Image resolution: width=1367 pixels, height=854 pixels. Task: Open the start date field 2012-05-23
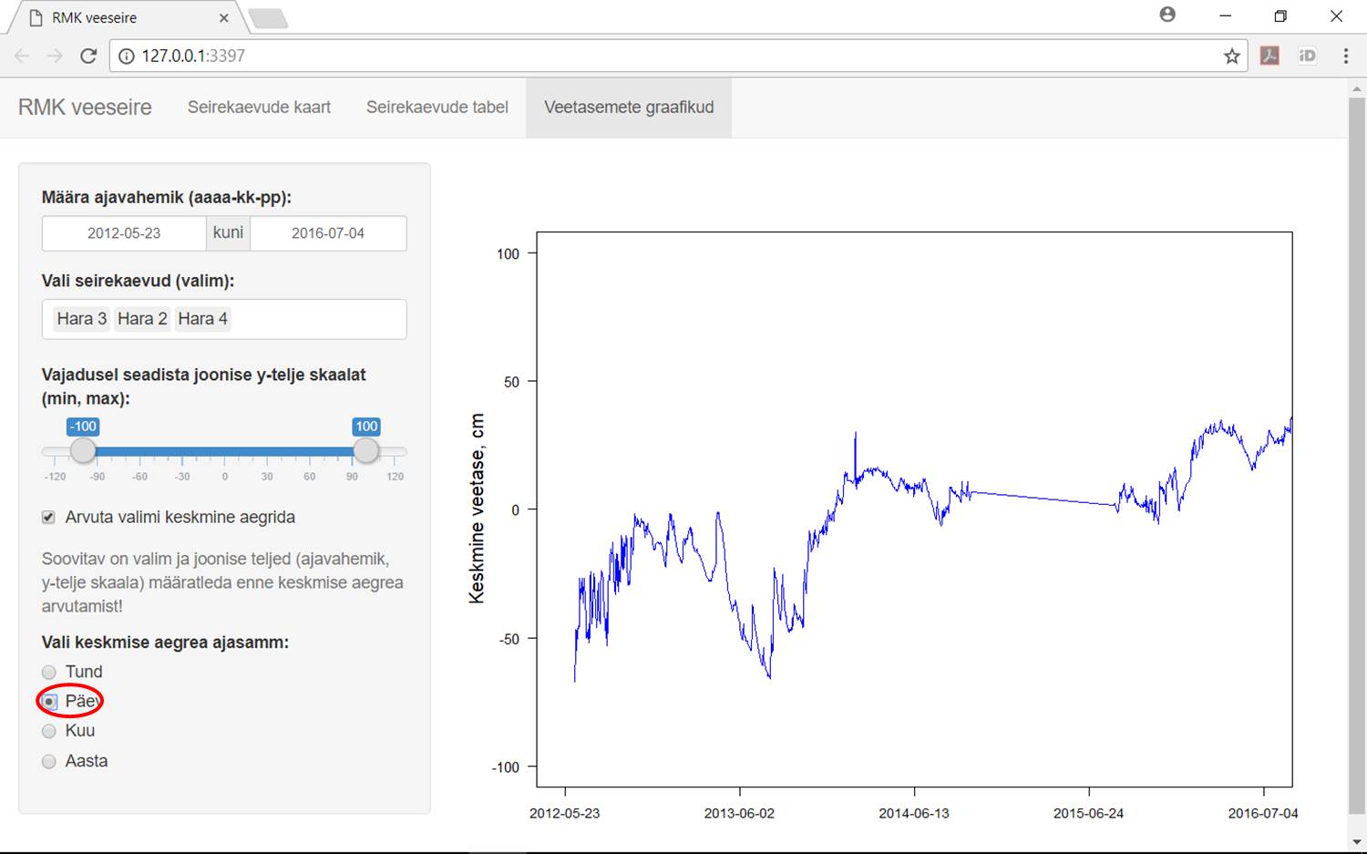(124, 233)
